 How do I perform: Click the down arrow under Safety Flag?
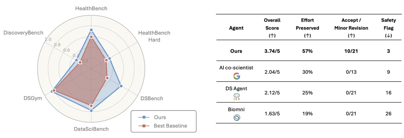tap(388, 36)
